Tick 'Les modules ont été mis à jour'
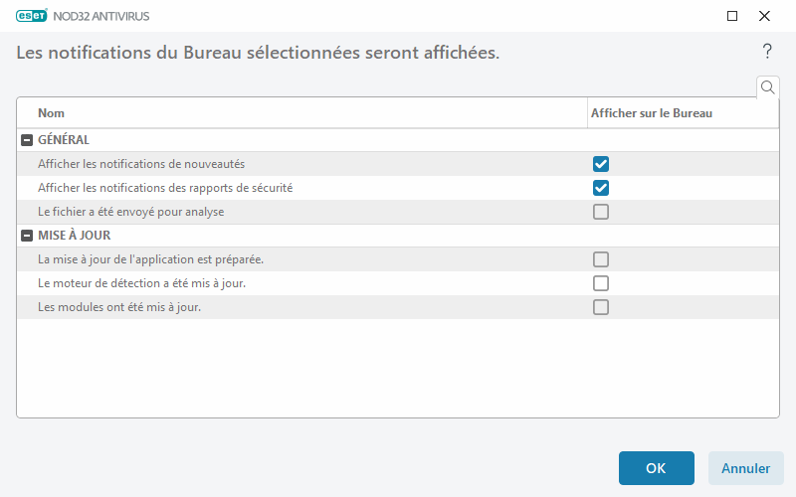 tap(601, 307)
